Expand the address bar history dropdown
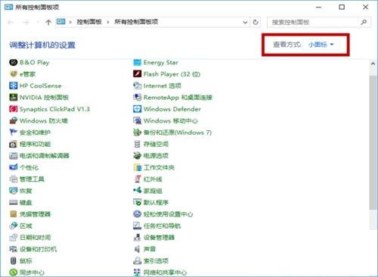 (x=245, y=22)
